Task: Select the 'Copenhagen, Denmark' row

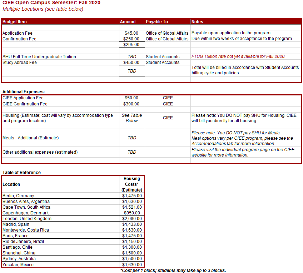Action: (73, 213)
